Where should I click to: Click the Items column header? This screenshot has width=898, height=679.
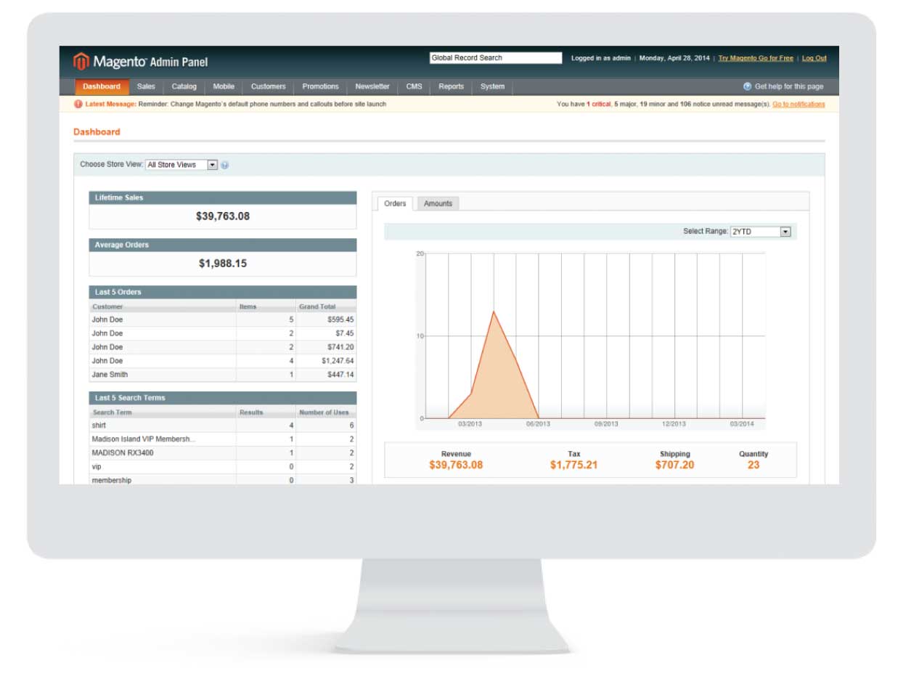coord(266,306)
